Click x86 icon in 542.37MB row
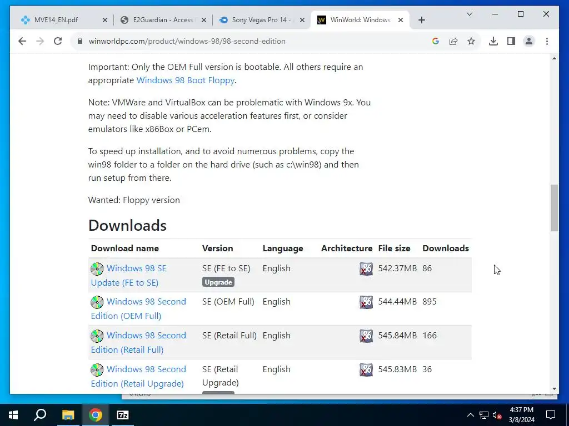Viewport: 569px width, 426px height. click(366, 269)
